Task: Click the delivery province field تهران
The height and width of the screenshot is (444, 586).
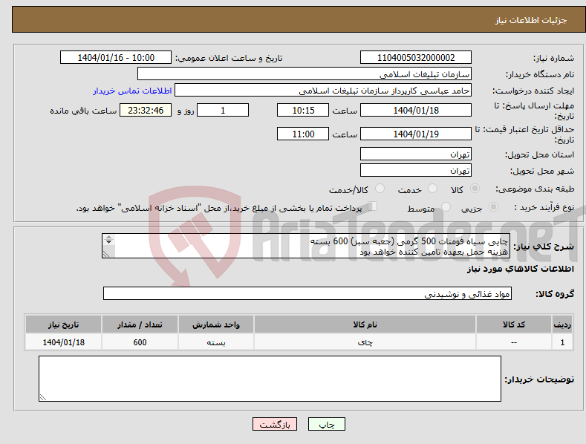Action: point(416,154)
